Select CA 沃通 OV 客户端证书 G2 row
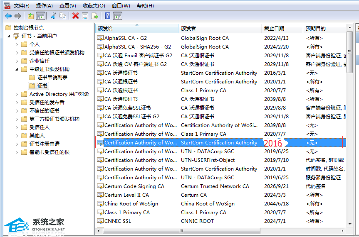359x237 pixels. pos(221,64)
